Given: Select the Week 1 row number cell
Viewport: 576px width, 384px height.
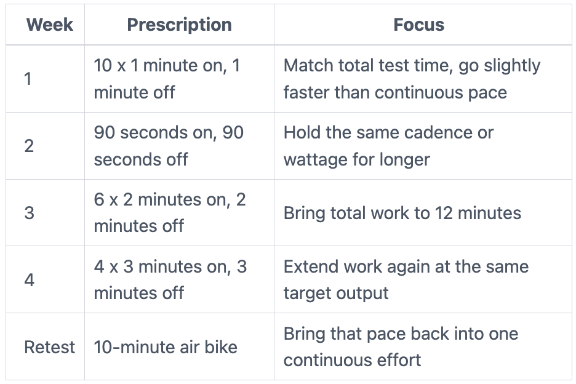Looking at the screenshot, I should tap(45, 79).
